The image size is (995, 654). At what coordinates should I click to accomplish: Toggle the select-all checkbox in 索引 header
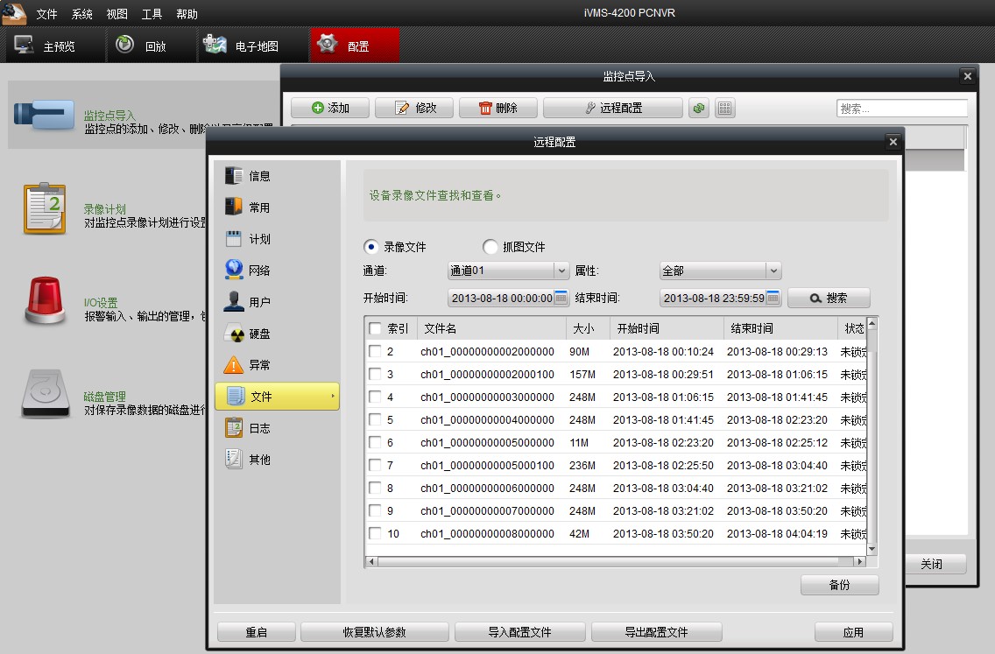point(375,328)
